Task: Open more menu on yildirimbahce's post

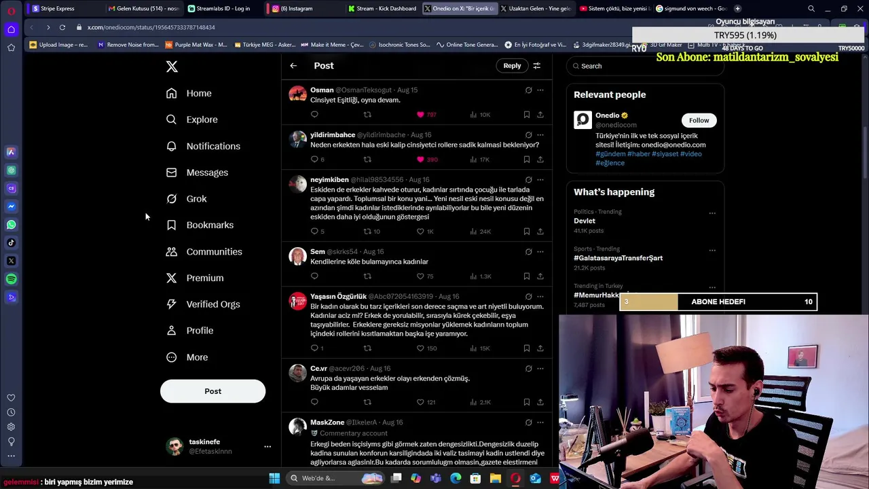Action: pyautogui.click(x=540, y=134)
